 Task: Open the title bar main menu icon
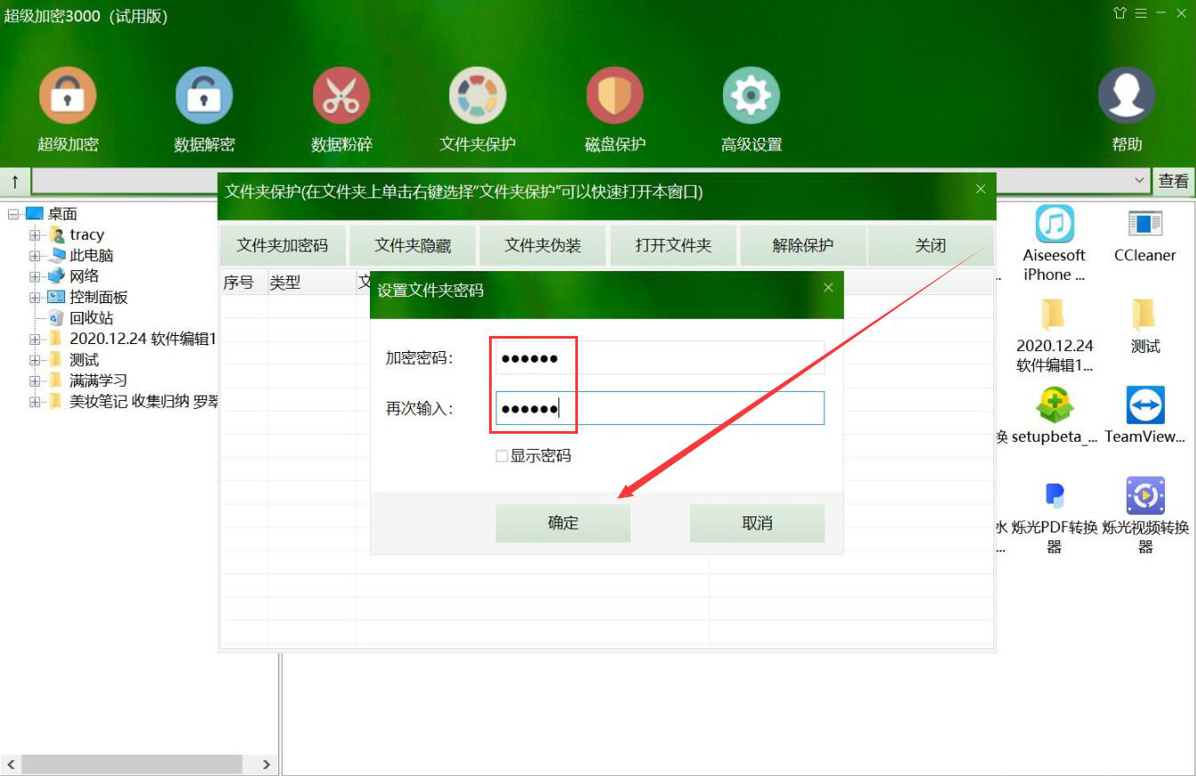click(1141, 13)
